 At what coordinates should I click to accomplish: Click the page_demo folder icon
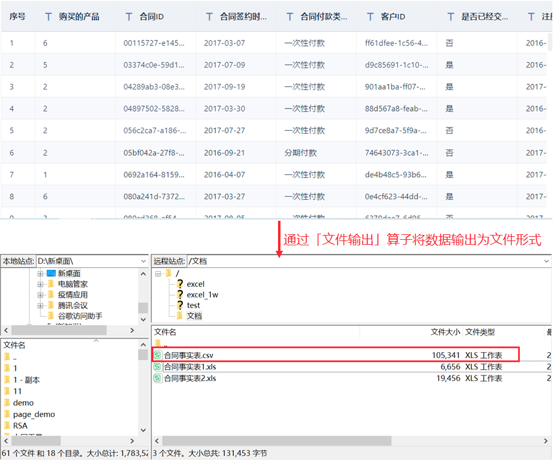point(7,414)
